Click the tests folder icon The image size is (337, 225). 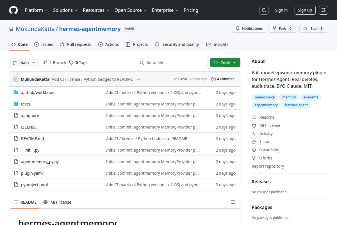(16, 104)
